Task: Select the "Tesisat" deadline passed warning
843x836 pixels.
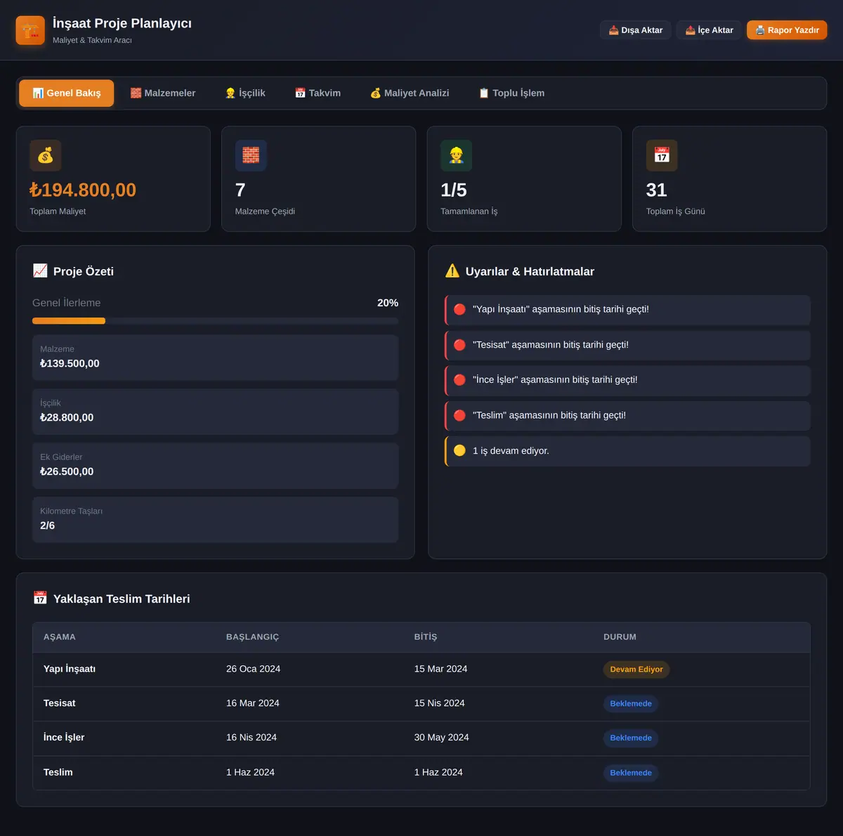Action: pyautogui.click(x=627, y=345)
